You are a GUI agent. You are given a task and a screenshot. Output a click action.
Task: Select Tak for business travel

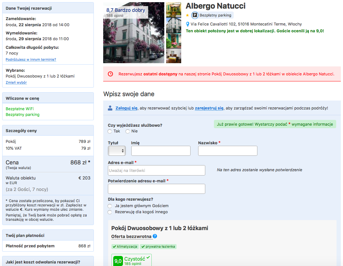110,131
